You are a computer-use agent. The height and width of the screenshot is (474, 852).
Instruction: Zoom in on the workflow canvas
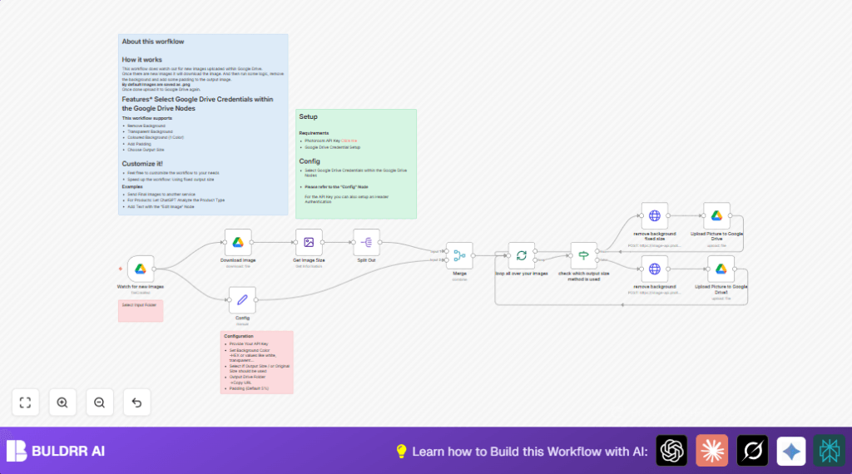pyautogui.click(x=62, y=402)
